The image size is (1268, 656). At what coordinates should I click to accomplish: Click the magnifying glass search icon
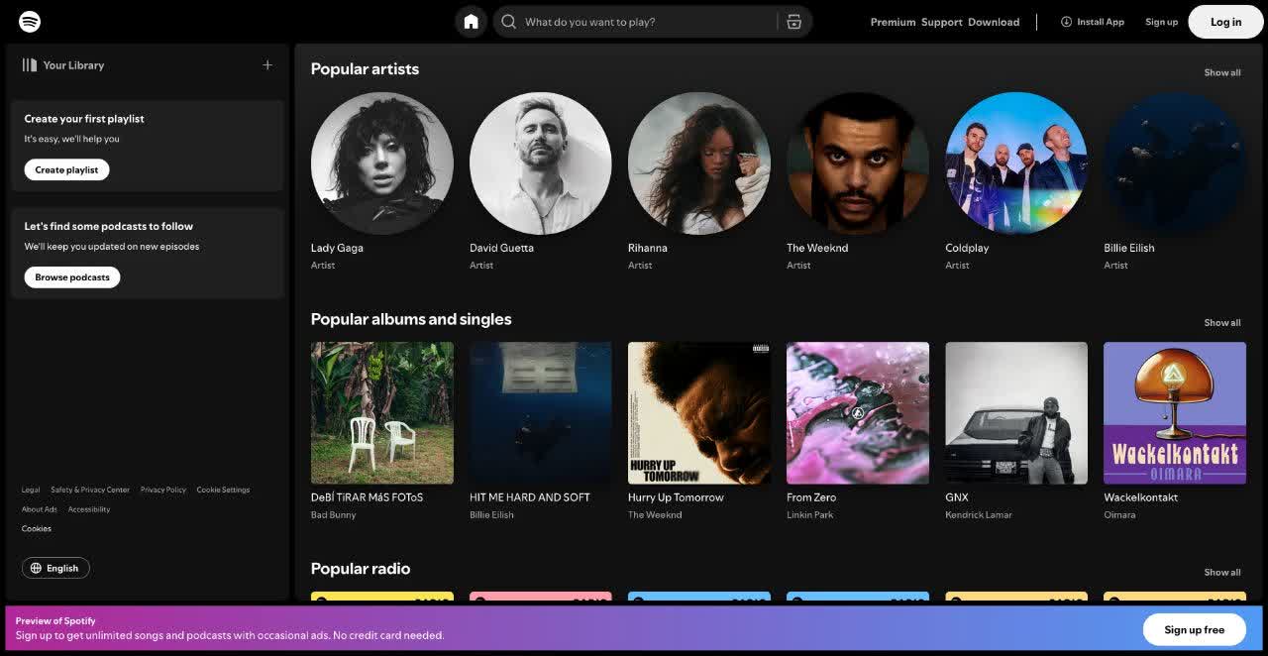pos(509,22)
